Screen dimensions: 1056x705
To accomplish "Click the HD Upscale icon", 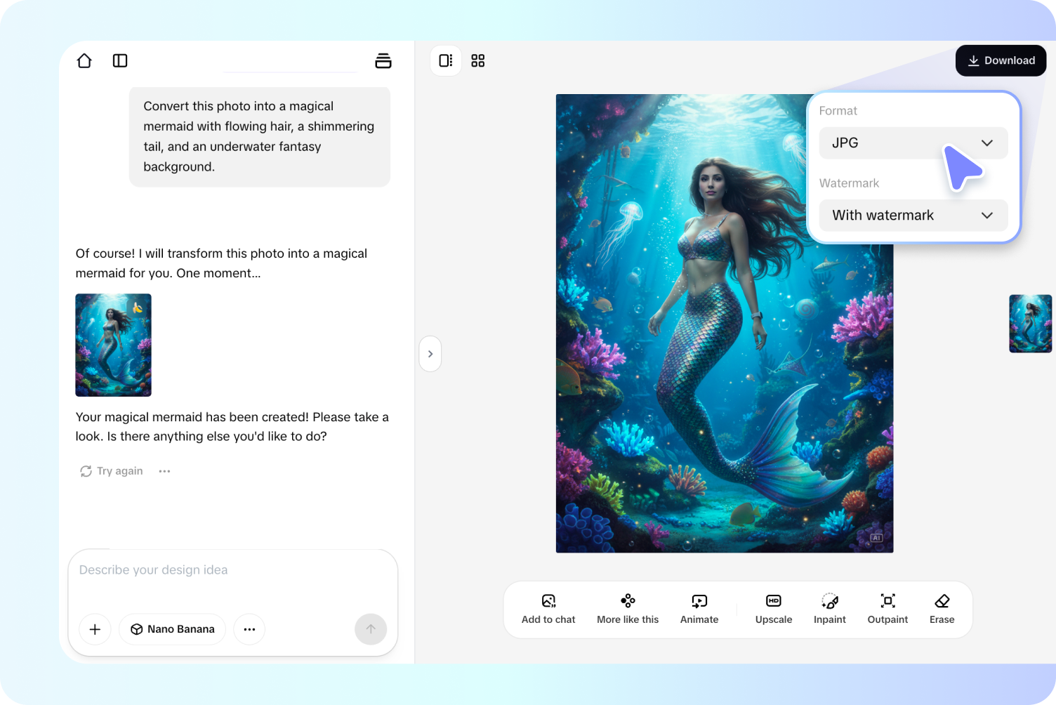I will pos(773,601).
